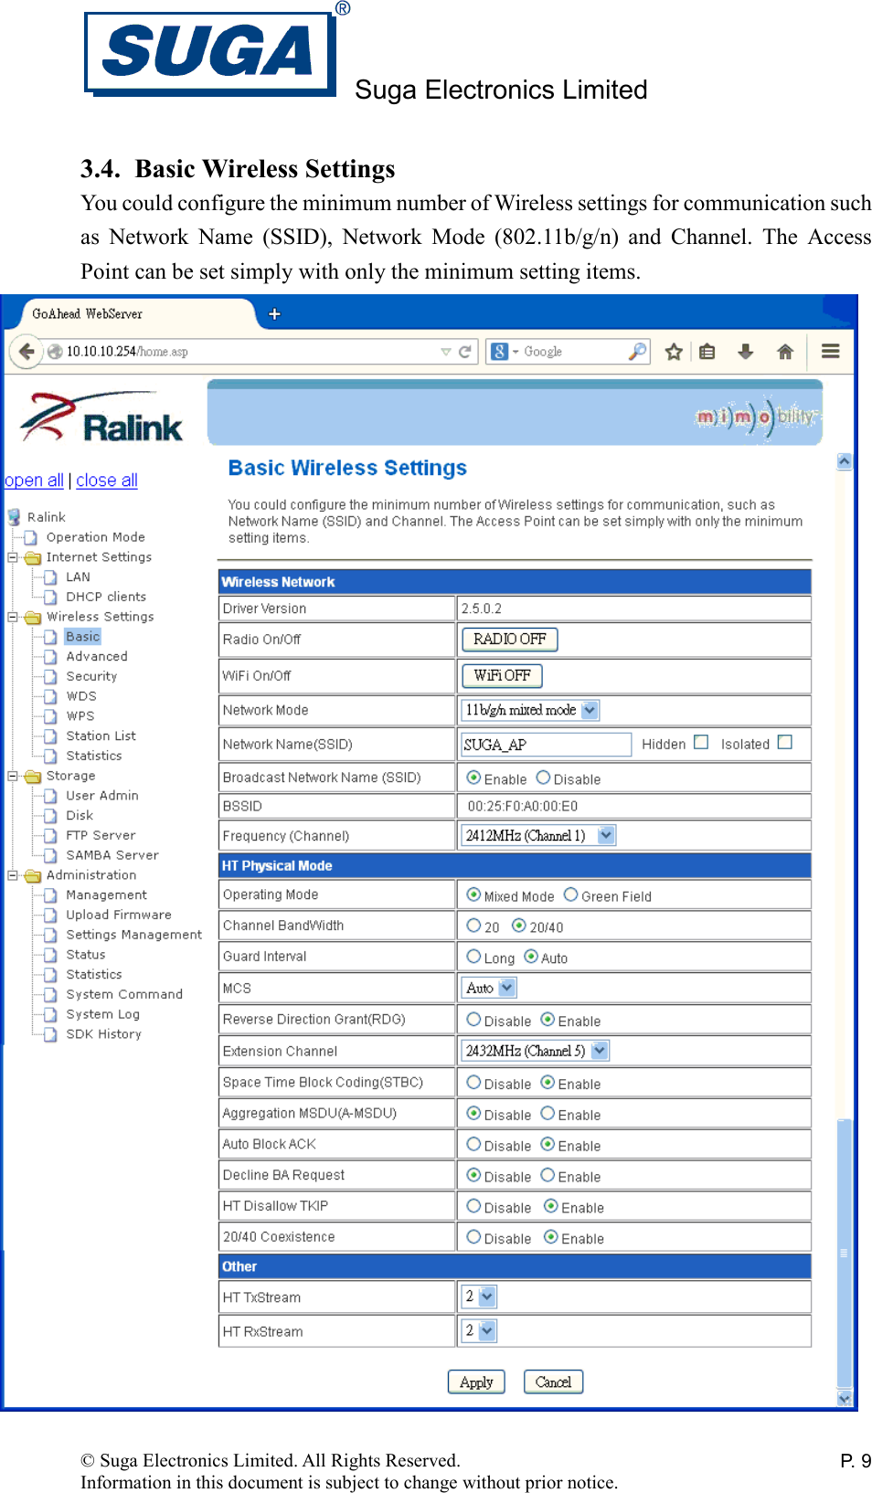Screen dimensions: 872x1493
Task: Go to the browser home icon
Action: tap(785, 352)
